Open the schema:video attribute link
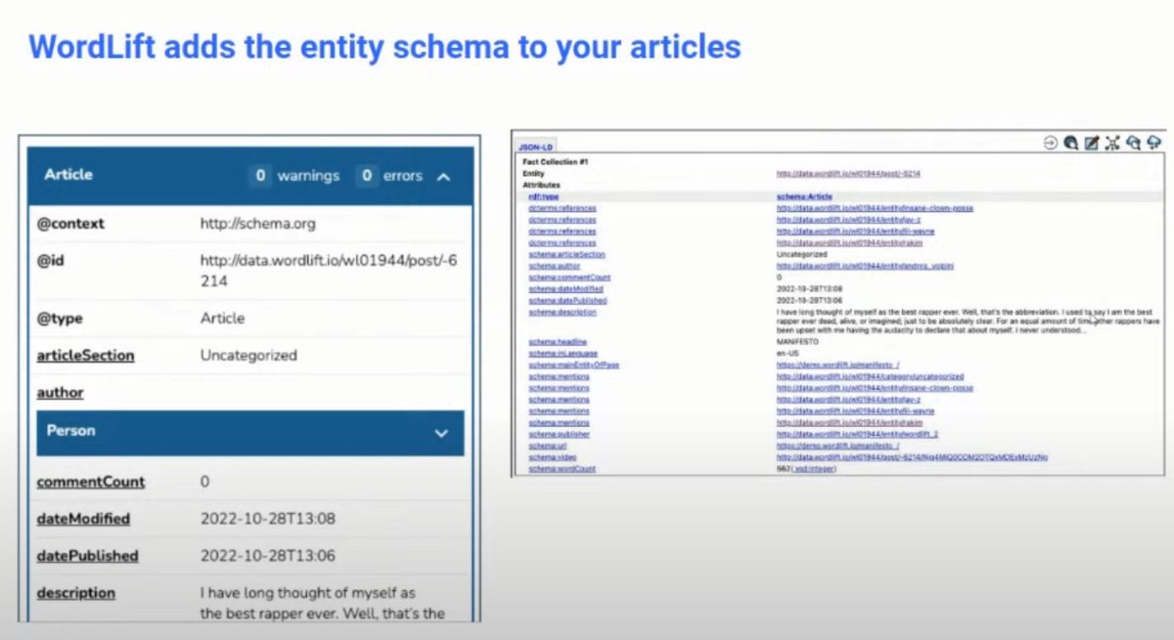Screen dimensions: 1174x640 click(x=553, y=457)
